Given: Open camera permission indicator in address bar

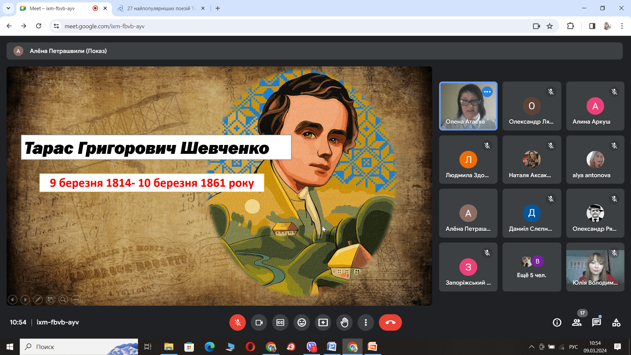Looking at the screenshot, I should pos(536,26).
